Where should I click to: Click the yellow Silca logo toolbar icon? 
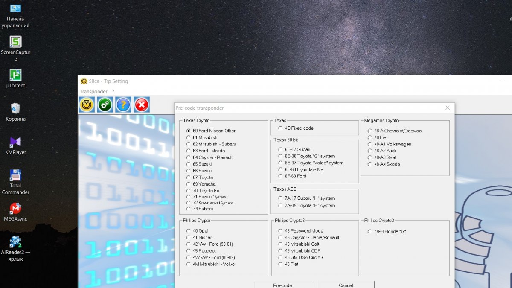87,105
